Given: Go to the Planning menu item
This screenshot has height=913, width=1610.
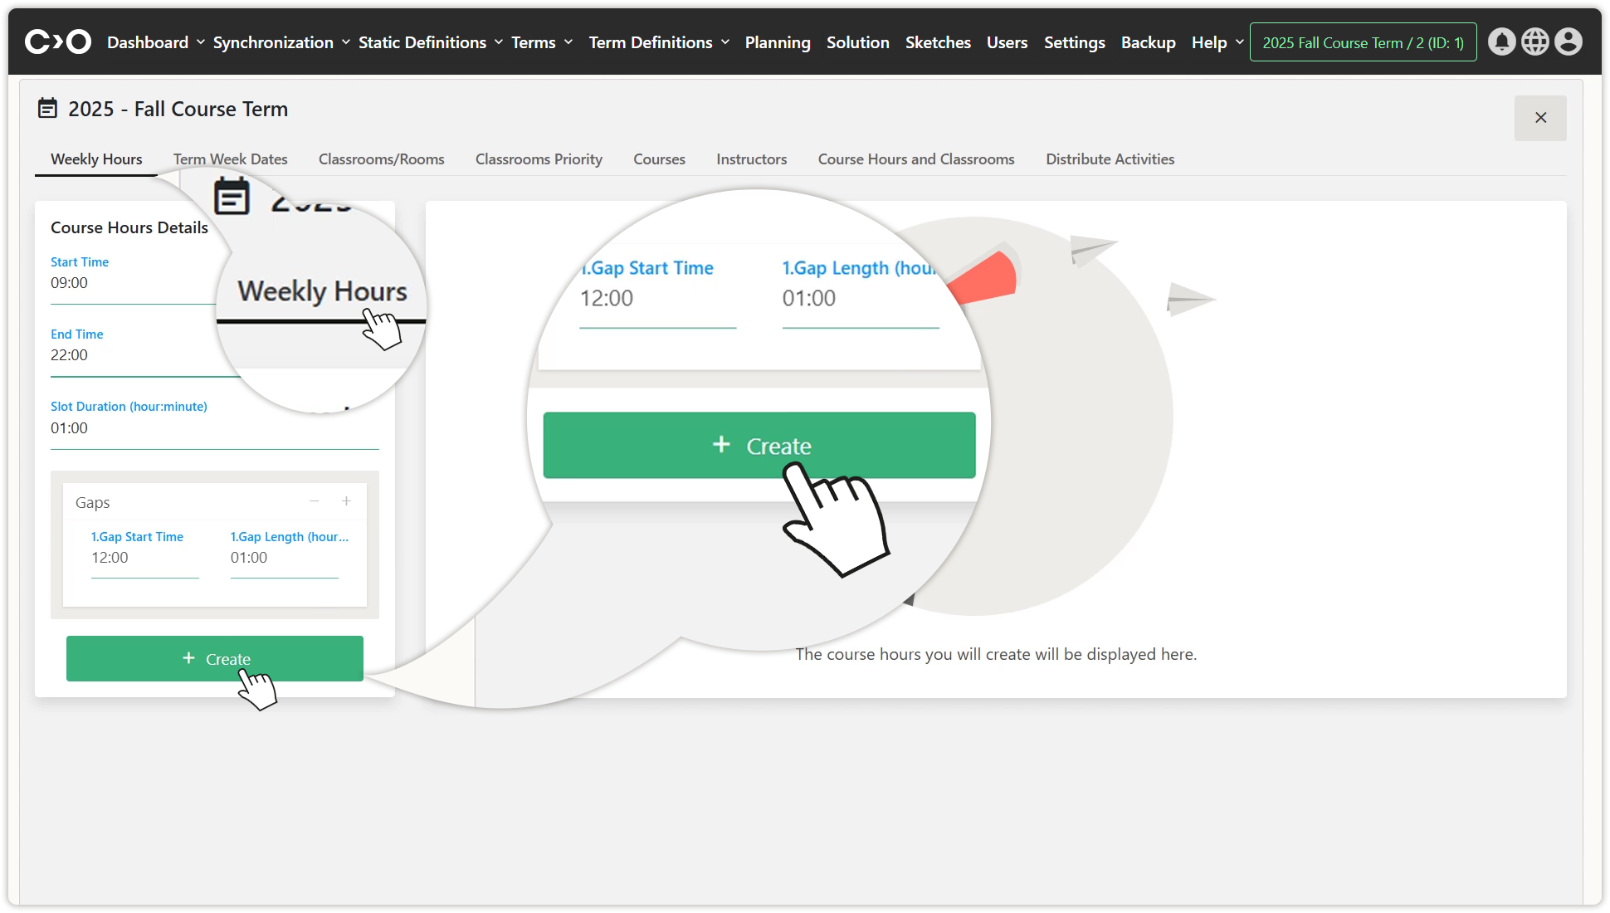Looking at the screenshot, I should pos(777,42).
